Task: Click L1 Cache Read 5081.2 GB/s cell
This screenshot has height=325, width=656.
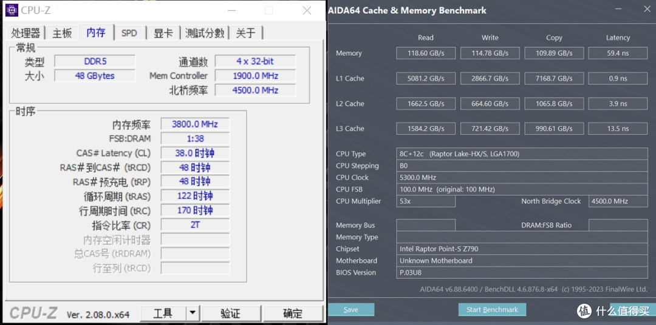Action: click(426, 78)
